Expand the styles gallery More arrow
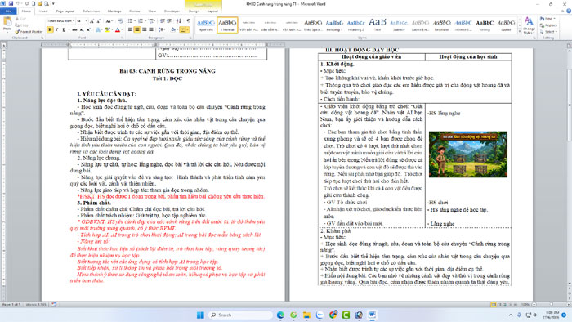 click(x=520, y=32)
